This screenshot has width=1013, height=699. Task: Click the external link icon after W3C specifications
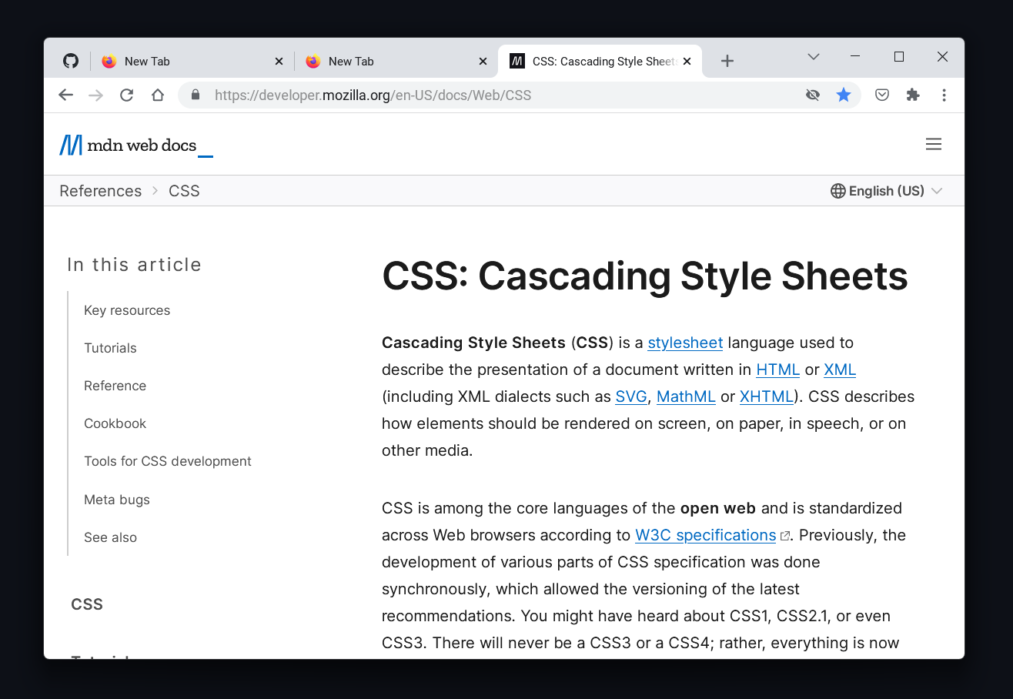[785, 536]
